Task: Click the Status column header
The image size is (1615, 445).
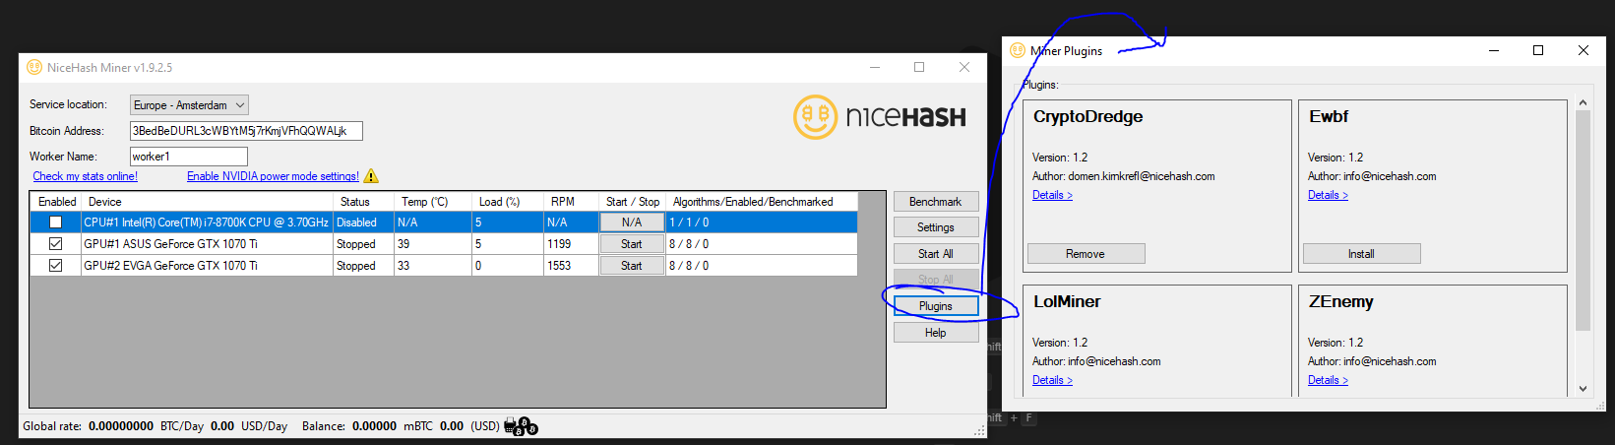Action: (363, 202)
